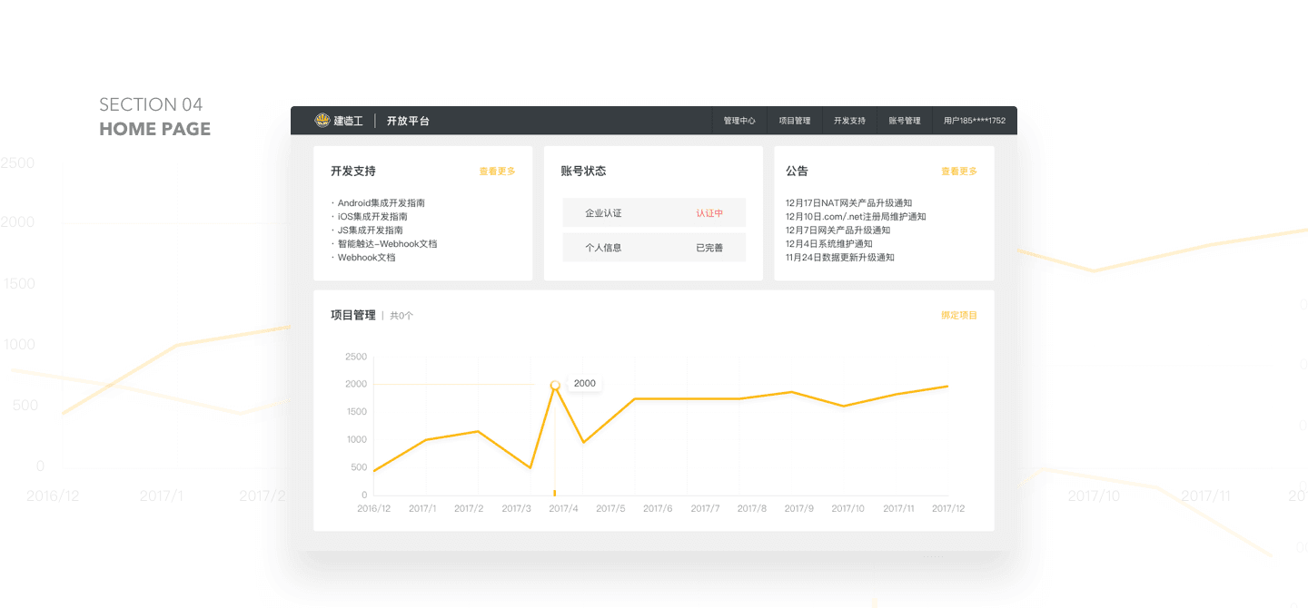Click 查看更多 in the 开发支持 card

click(497, 172)
